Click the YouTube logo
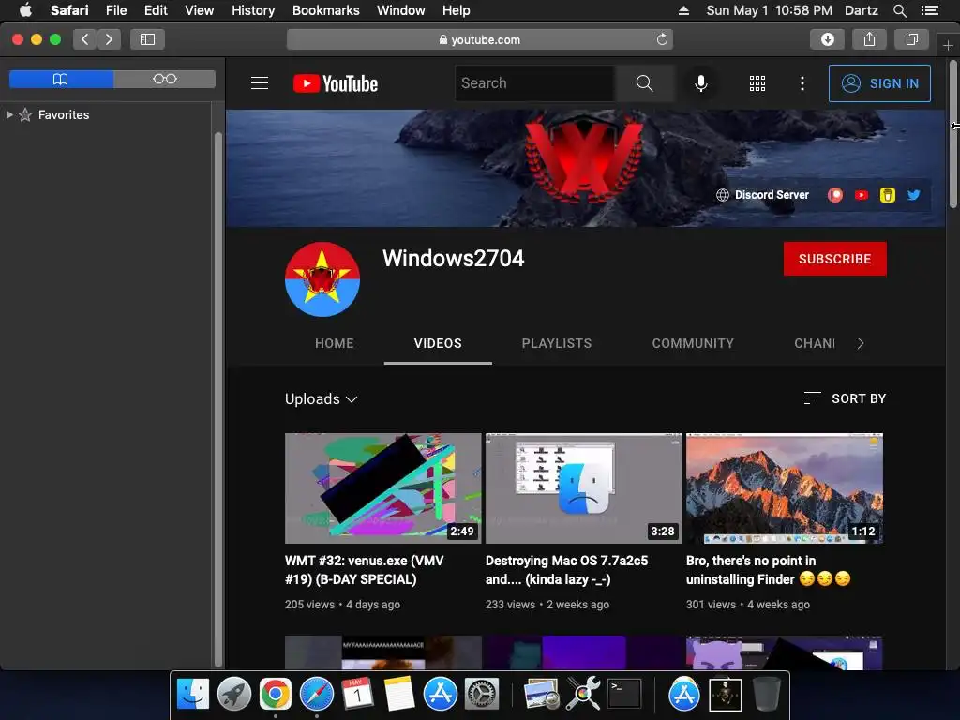This screenshot has width=960, height=720. point(336,83)
